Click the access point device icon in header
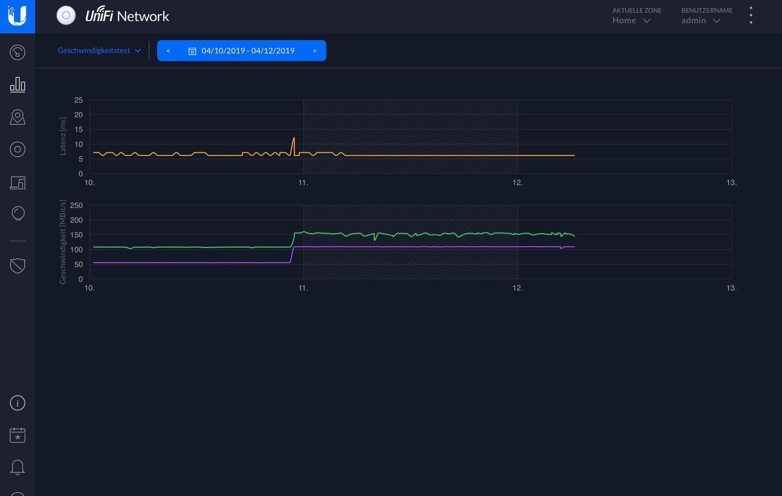The height and width of the screenshot is (496, 782). (66, 16)
